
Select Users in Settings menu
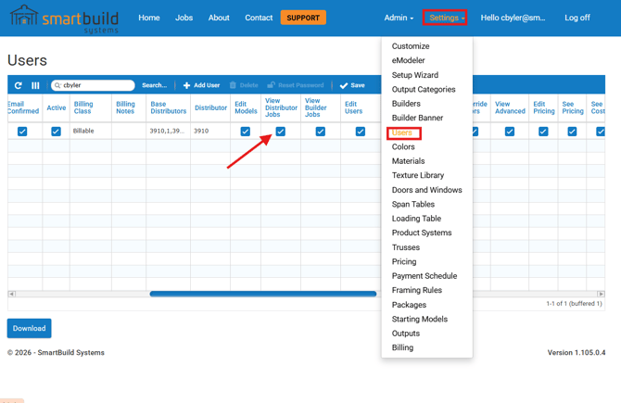(401, 132)
